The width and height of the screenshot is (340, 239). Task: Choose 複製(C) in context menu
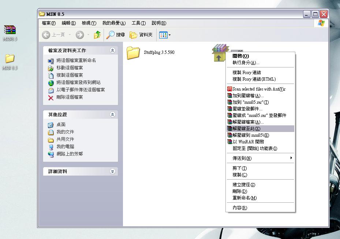260,175
